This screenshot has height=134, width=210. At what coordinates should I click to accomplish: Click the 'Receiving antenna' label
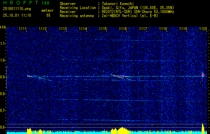coord(77,16)
